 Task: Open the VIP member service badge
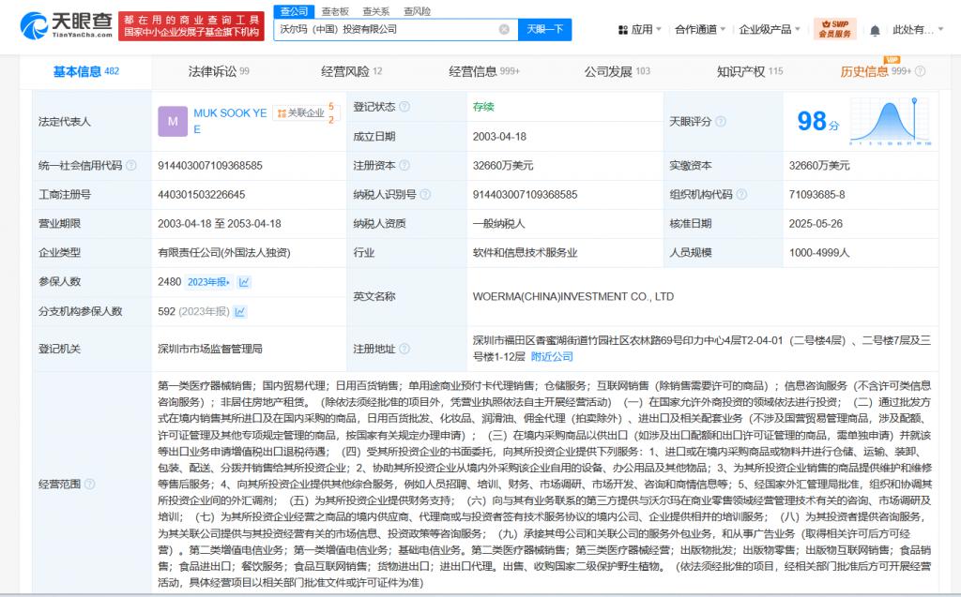pyautogui.click(x=834, y=29)
